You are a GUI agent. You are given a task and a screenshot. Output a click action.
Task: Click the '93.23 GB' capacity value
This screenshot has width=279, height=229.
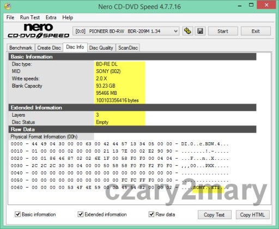pos(106,86)
